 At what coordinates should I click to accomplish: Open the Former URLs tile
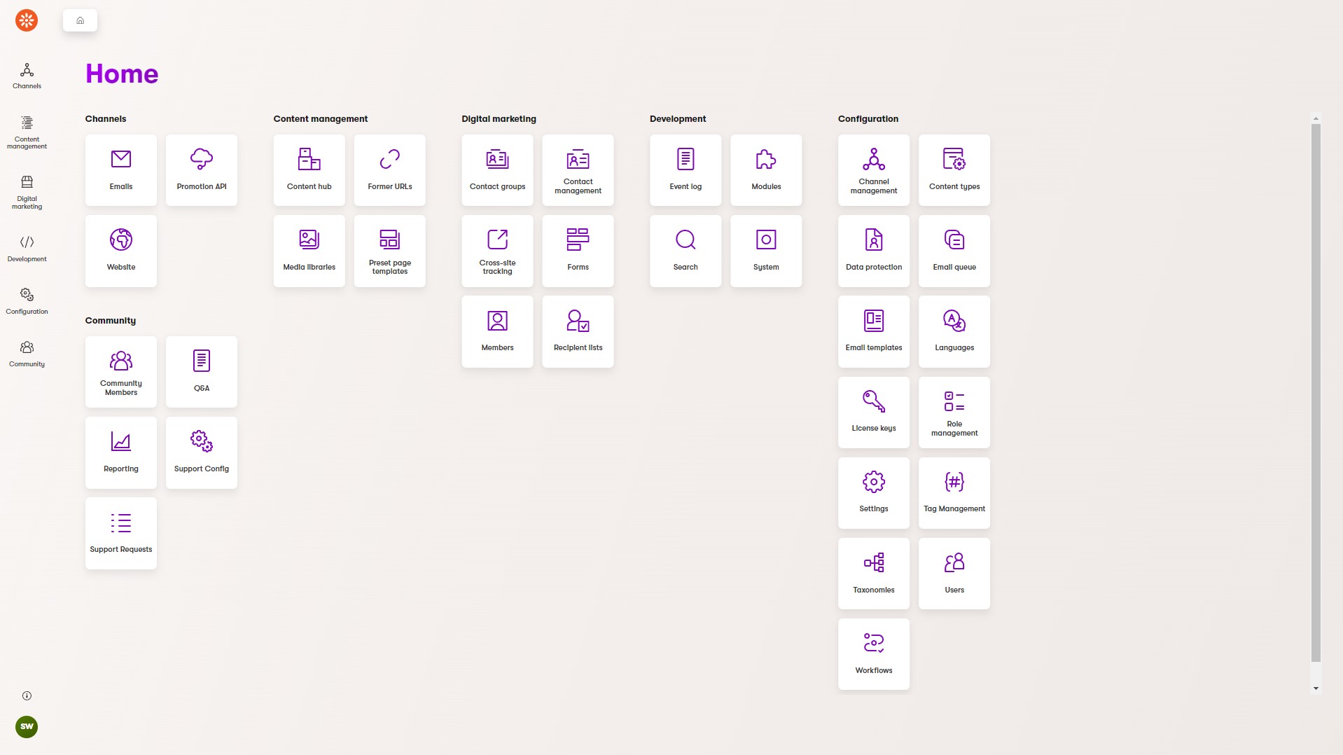coord(390,170)
